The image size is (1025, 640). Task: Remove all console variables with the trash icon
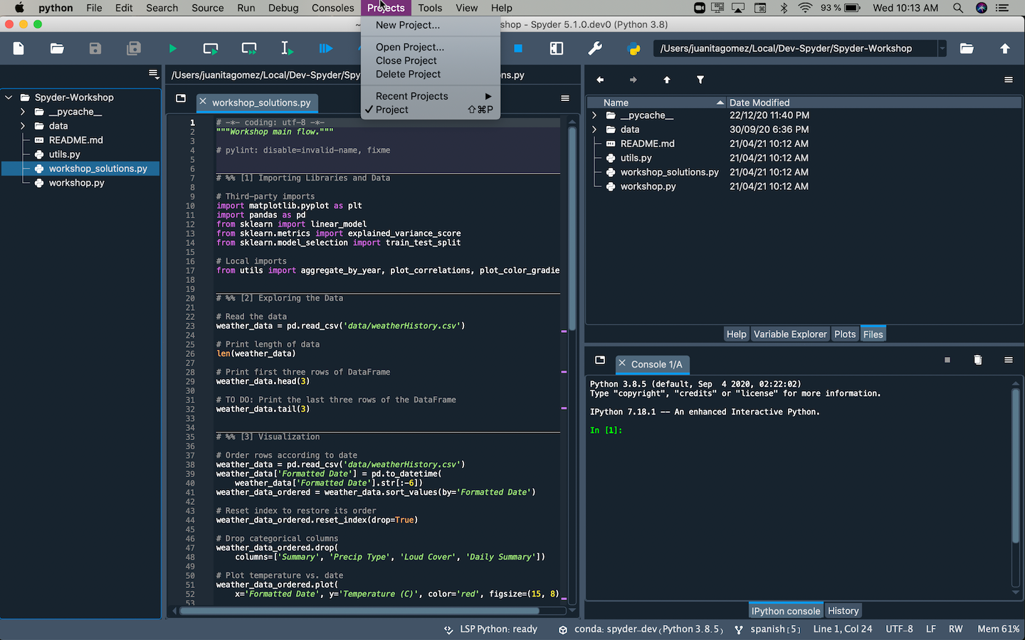tap(977, 360)
